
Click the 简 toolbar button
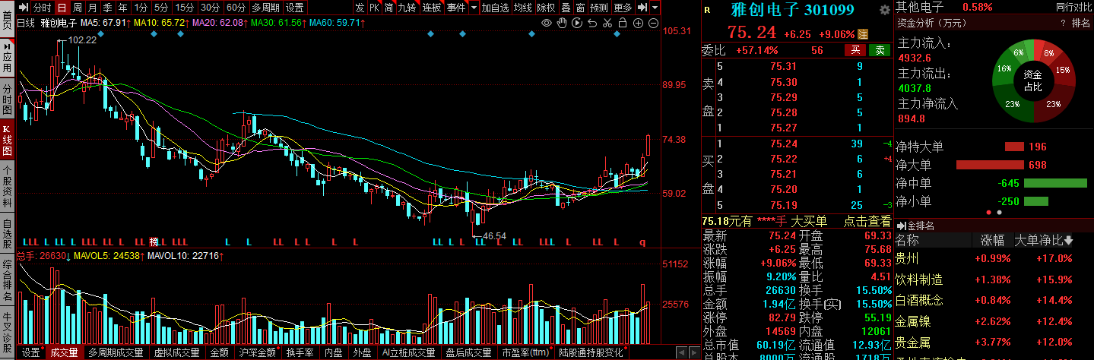point(388,8)
